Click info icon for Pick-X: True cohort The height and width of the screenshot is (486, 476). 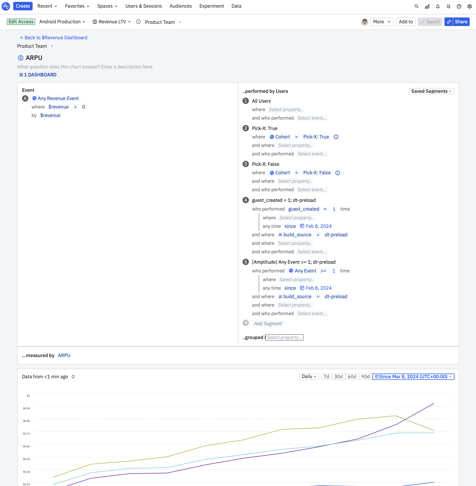pos(336,137)
